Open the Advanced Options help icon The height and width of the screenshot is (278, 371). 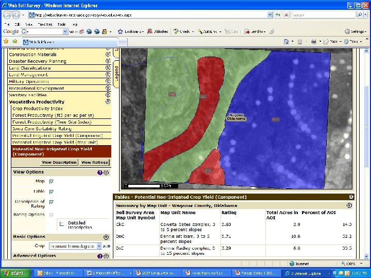pos(100,256)
